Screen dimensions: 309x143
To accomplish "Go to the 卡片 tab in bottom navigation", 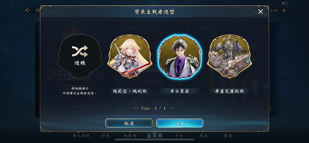I will 179,135.
